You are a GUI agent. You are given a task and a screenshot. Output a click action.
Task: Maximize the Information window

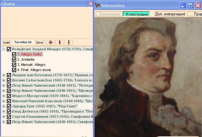tap(191, 6)
